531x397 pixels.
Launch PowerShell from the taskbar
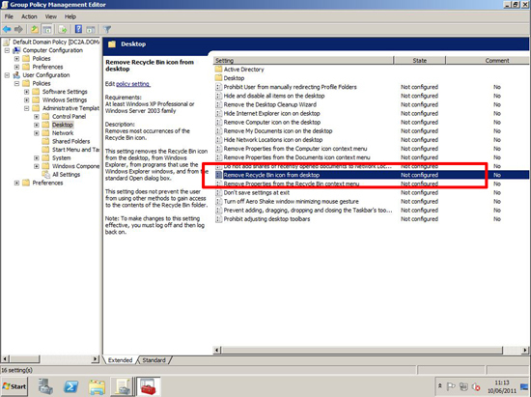[x=71, y=386]
